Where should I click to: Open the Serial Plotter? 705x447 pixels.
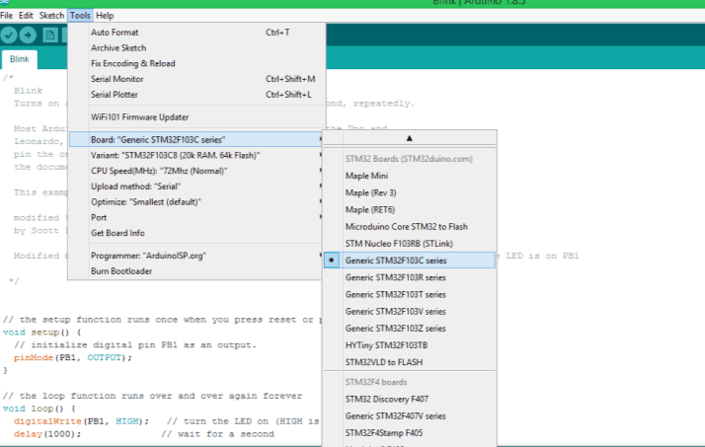click(196, 95)
